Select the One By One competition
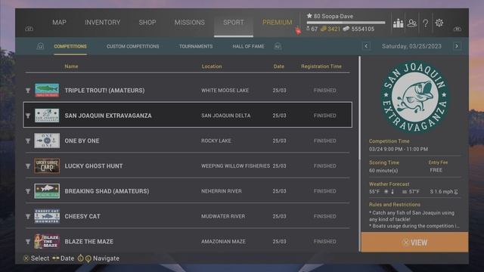Screen dimensions: 484x272 (x=188, y=141)
